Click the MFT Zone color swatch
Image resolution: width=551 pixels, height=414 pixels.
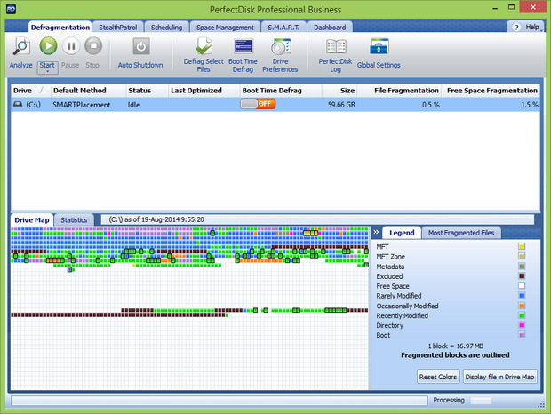click(522, 256)
